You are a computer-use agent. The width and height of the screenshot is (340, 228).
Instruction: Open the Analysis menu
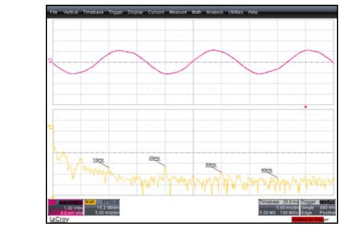click(215, 12)
